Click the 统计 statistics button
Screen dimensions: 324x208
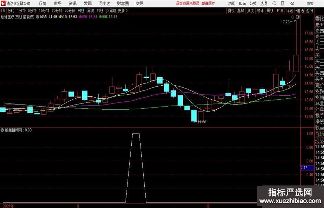tap(260, 11)
